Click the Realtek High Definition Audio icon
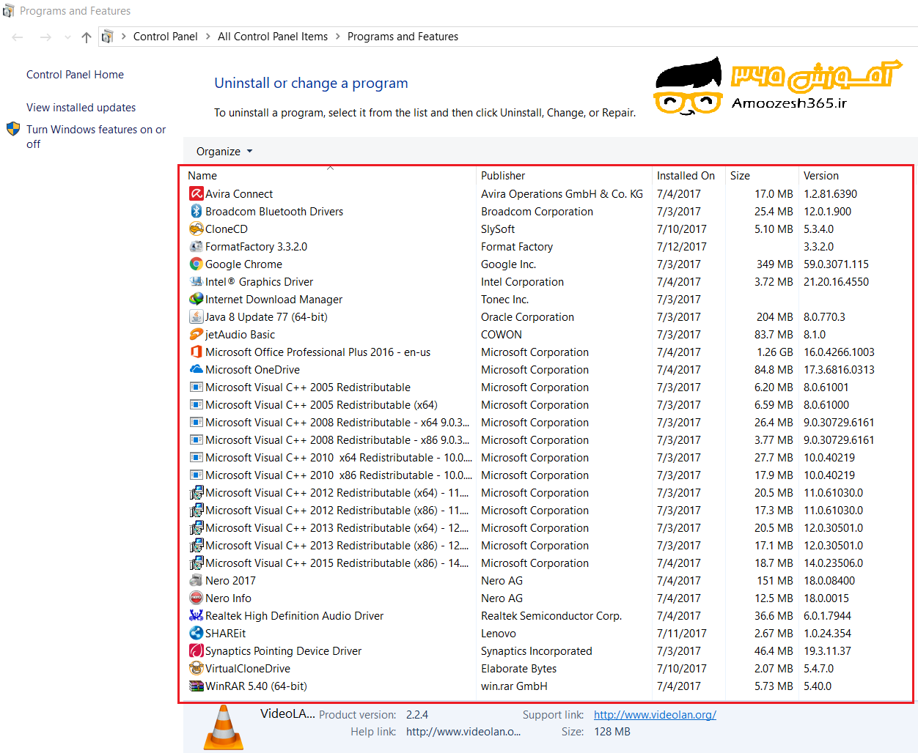The height and width of the screenshot is (753, 918). click(196, 615)
